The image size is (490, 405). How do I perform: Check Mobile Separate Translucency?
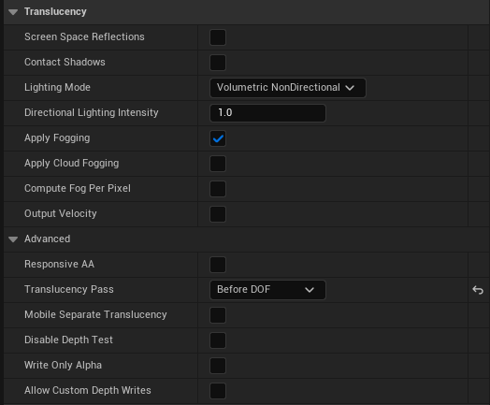pos(218,315)
